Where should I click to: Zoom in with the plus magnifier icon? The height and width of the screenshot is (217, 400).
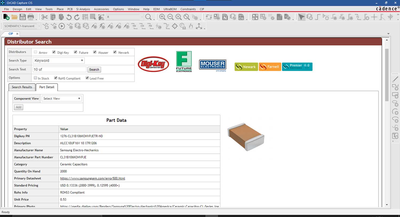(162, 17)
